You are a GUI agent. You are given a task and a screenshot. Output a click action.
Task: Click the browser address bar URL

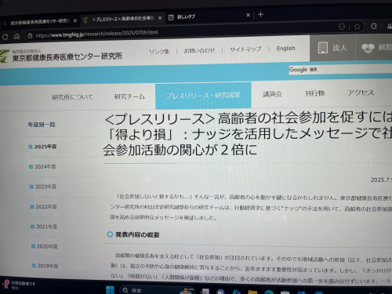[x=96, y=34]
